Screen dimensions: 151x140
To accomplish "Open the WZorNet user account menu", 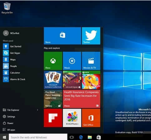I will tap(11, 33).
